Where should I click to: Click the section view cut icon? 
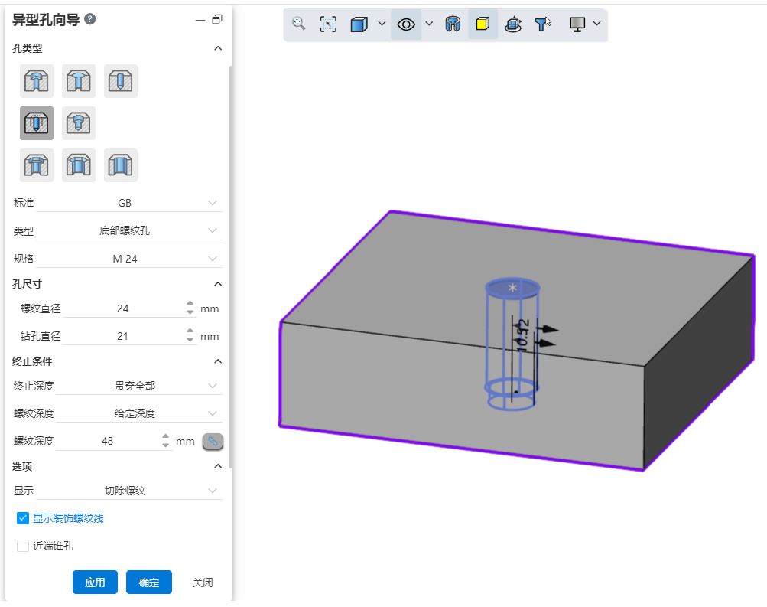point(453,24)
